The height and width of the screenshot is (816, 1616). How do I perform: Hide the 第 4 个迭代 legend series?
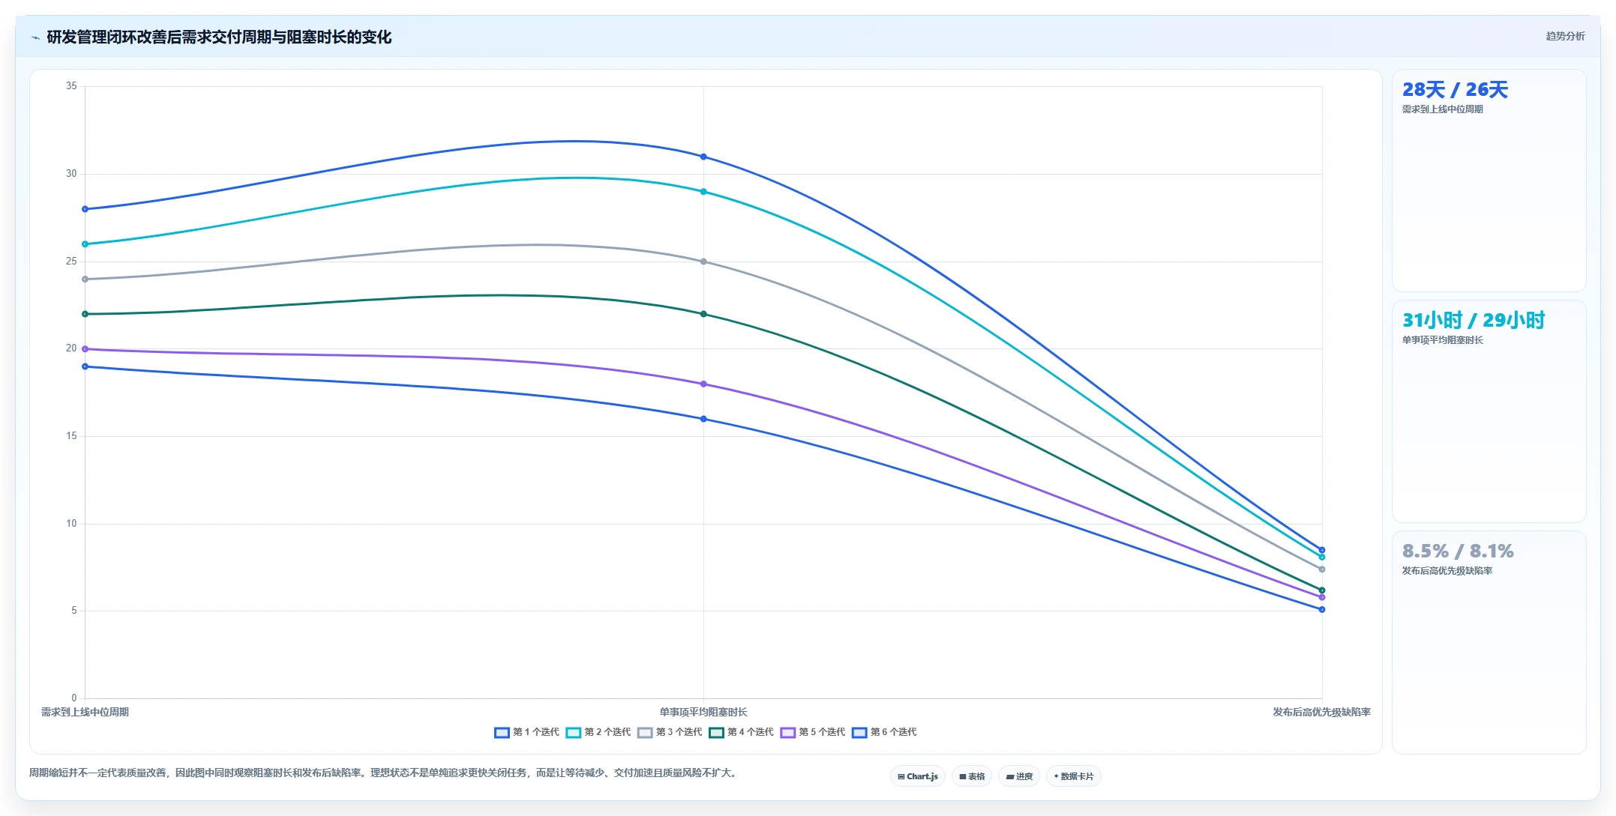pyautogui.click(x=741, y=732)
